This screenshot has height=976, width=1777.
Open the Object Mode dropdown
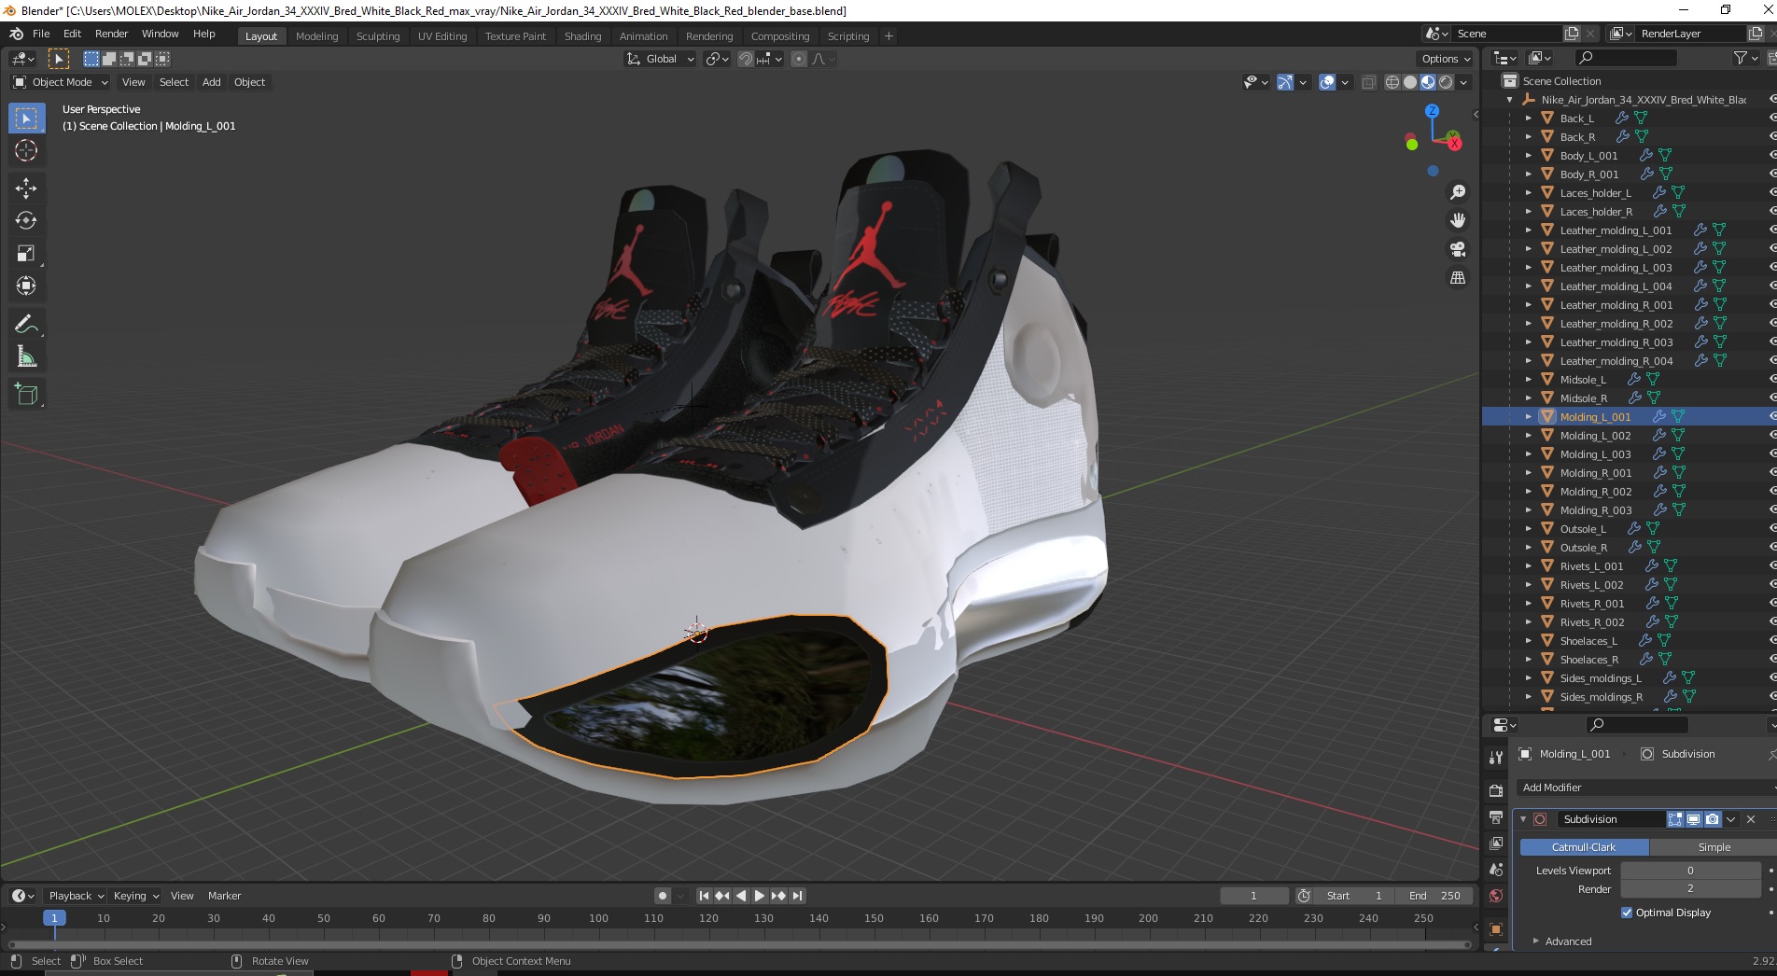(x=61, y=82)
